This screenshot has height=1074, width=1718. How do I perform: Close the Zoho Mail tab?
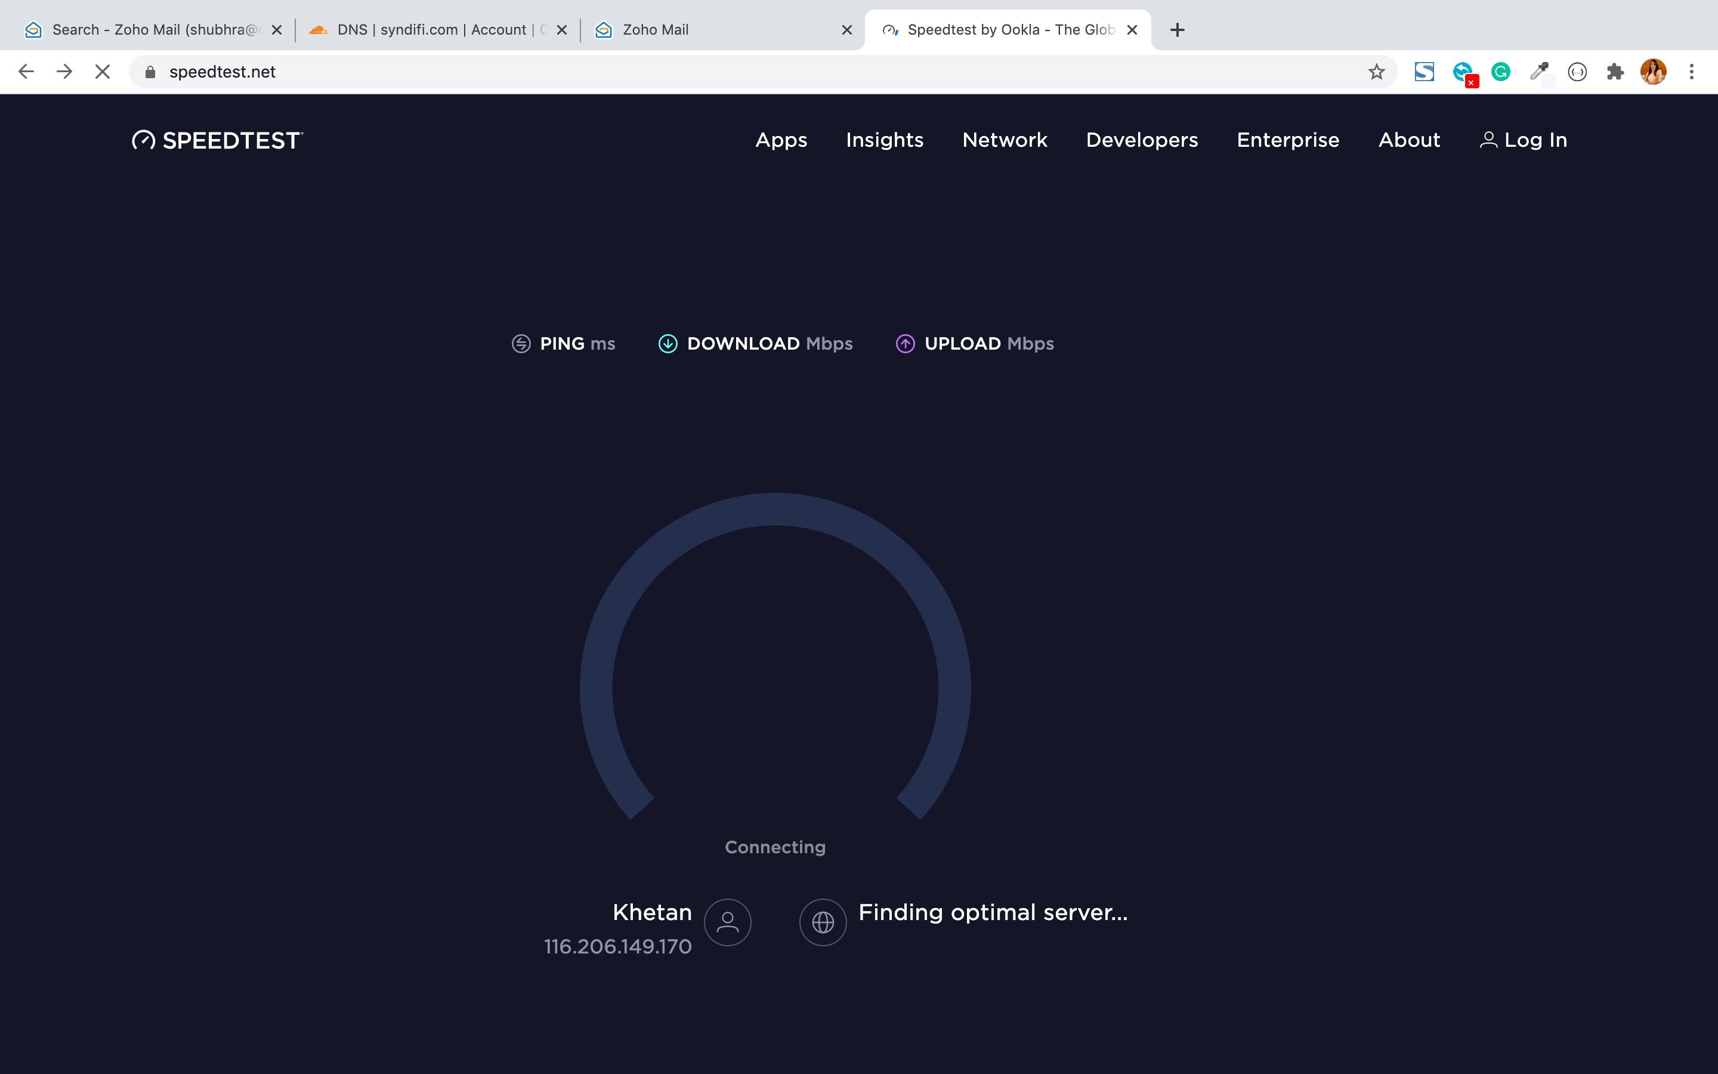847,30
